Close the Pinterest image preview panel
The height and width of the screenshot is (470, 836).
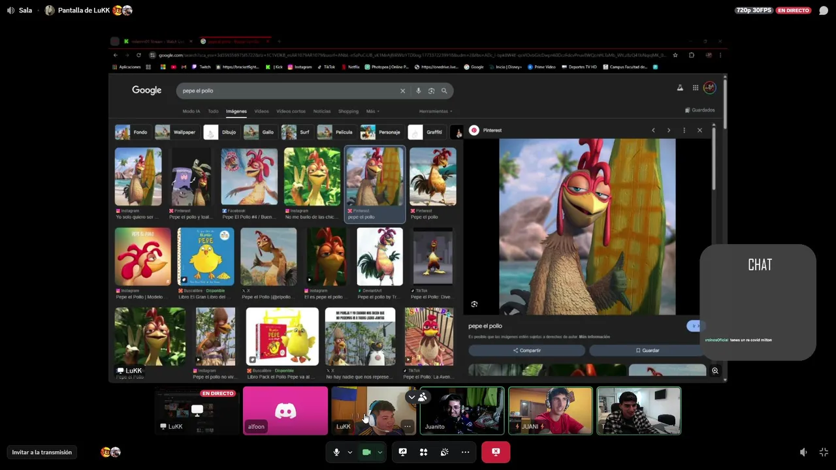point(699,131)
